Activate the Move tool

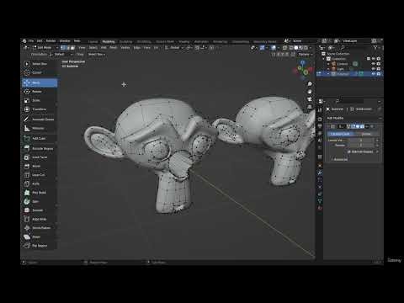pyautogui.click(x=40, y=82)
